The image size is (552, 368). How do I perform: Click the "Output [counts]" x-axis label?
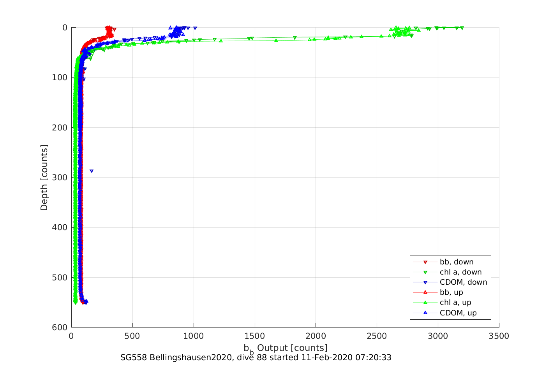pos(292,348)
